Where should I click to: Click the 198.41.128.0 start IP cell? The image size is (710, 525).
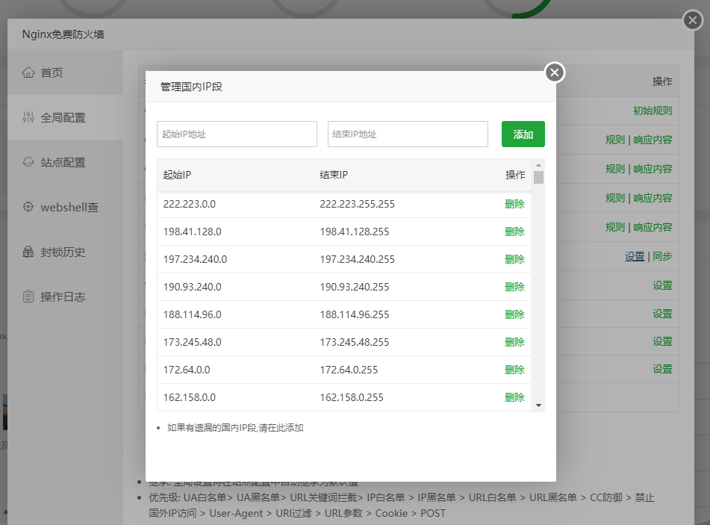pos(192,232)
